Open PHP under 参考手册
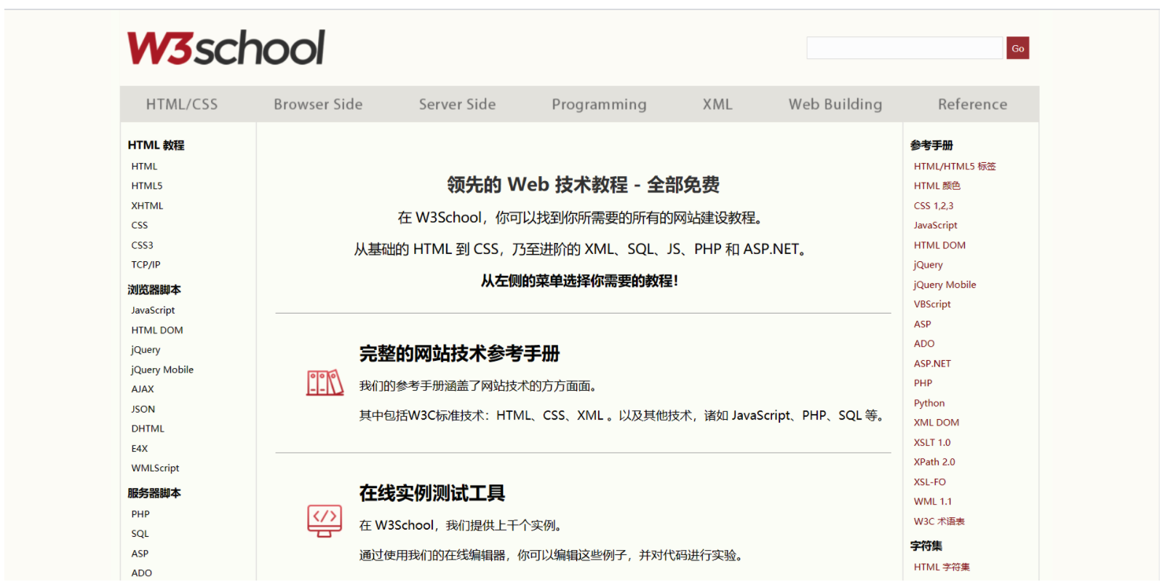 (923, 383)
